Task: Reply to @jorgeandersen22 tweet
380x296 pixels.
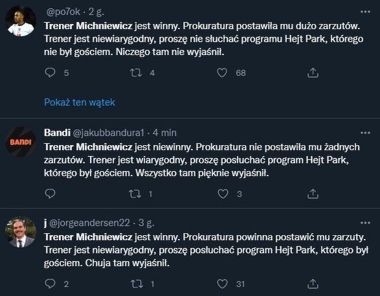Action: click(x=49, y=283)
